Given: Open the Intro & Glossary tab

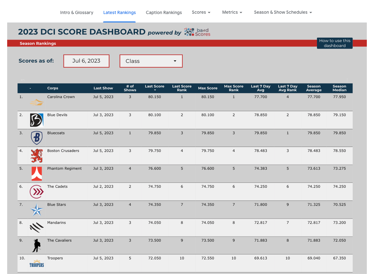Looking at the screenshot, I should (77, 12).
